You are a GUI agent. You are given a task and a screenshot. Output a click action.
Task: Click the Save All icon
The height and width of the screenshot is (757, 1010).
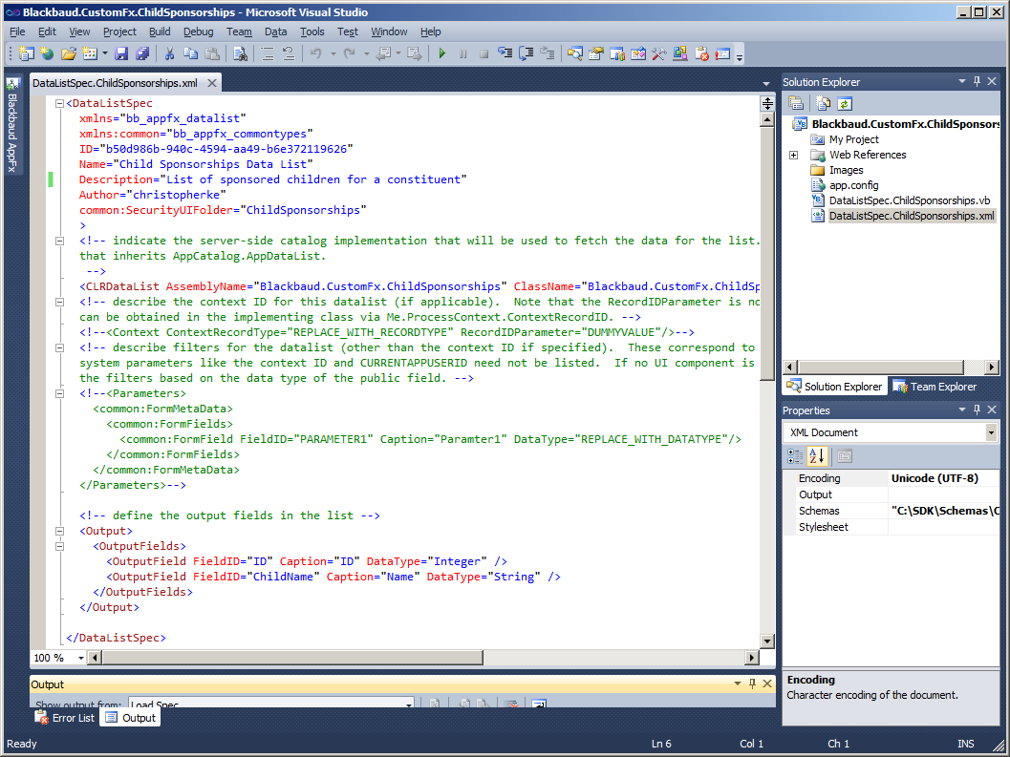[x=142, y=53]
